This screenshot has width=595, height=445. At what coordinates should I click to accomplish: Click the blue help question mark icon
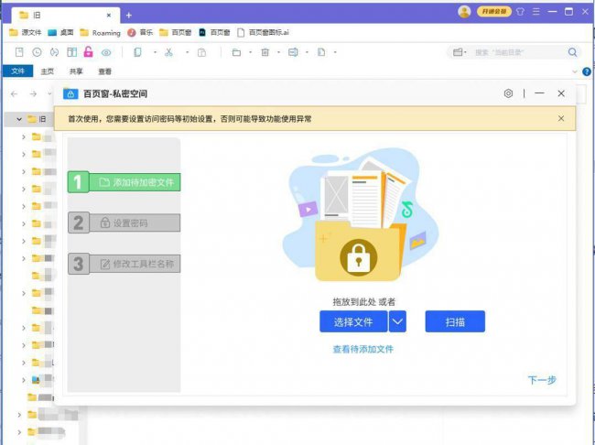587,71
